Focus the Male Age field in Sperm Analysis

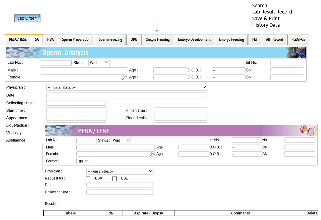pyautogui.click(x=170, y=70)
